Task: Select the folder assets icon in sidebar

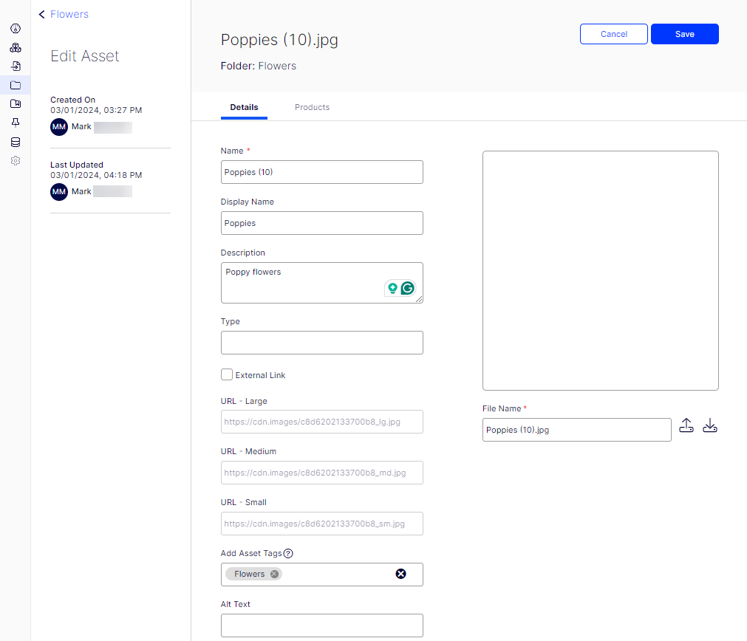Action: (x=16, y=85)
